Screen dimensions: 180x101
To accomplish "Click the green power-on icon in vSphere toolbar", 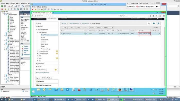I will coord(8,9).
